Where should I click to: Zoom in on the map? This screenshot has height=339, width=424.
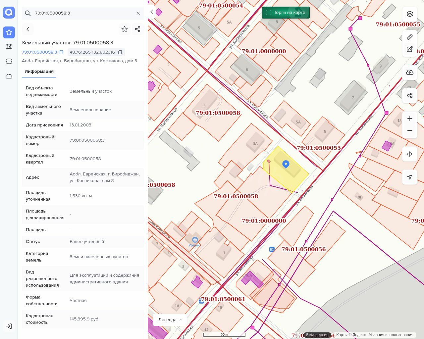coord(410,119)
